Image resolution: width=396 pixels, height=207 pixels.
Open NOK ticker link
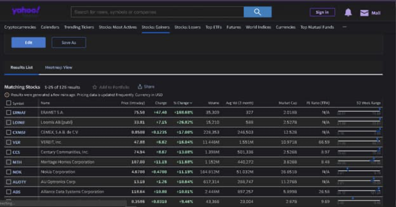[x=17, y=172]
